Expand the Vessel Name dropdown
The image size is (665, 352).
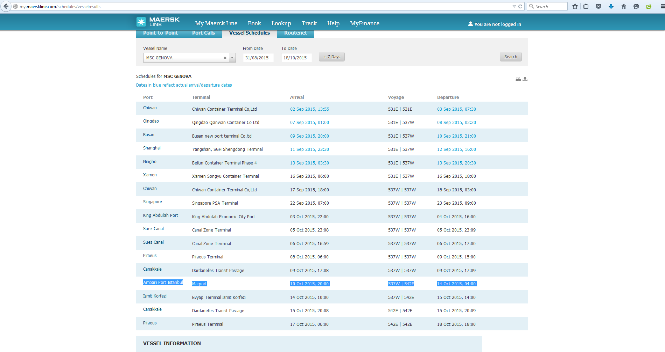(232, 58)
